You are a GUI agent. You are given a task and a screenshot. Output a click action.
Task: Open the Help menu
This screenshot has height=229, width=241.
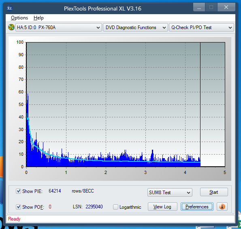38,18
